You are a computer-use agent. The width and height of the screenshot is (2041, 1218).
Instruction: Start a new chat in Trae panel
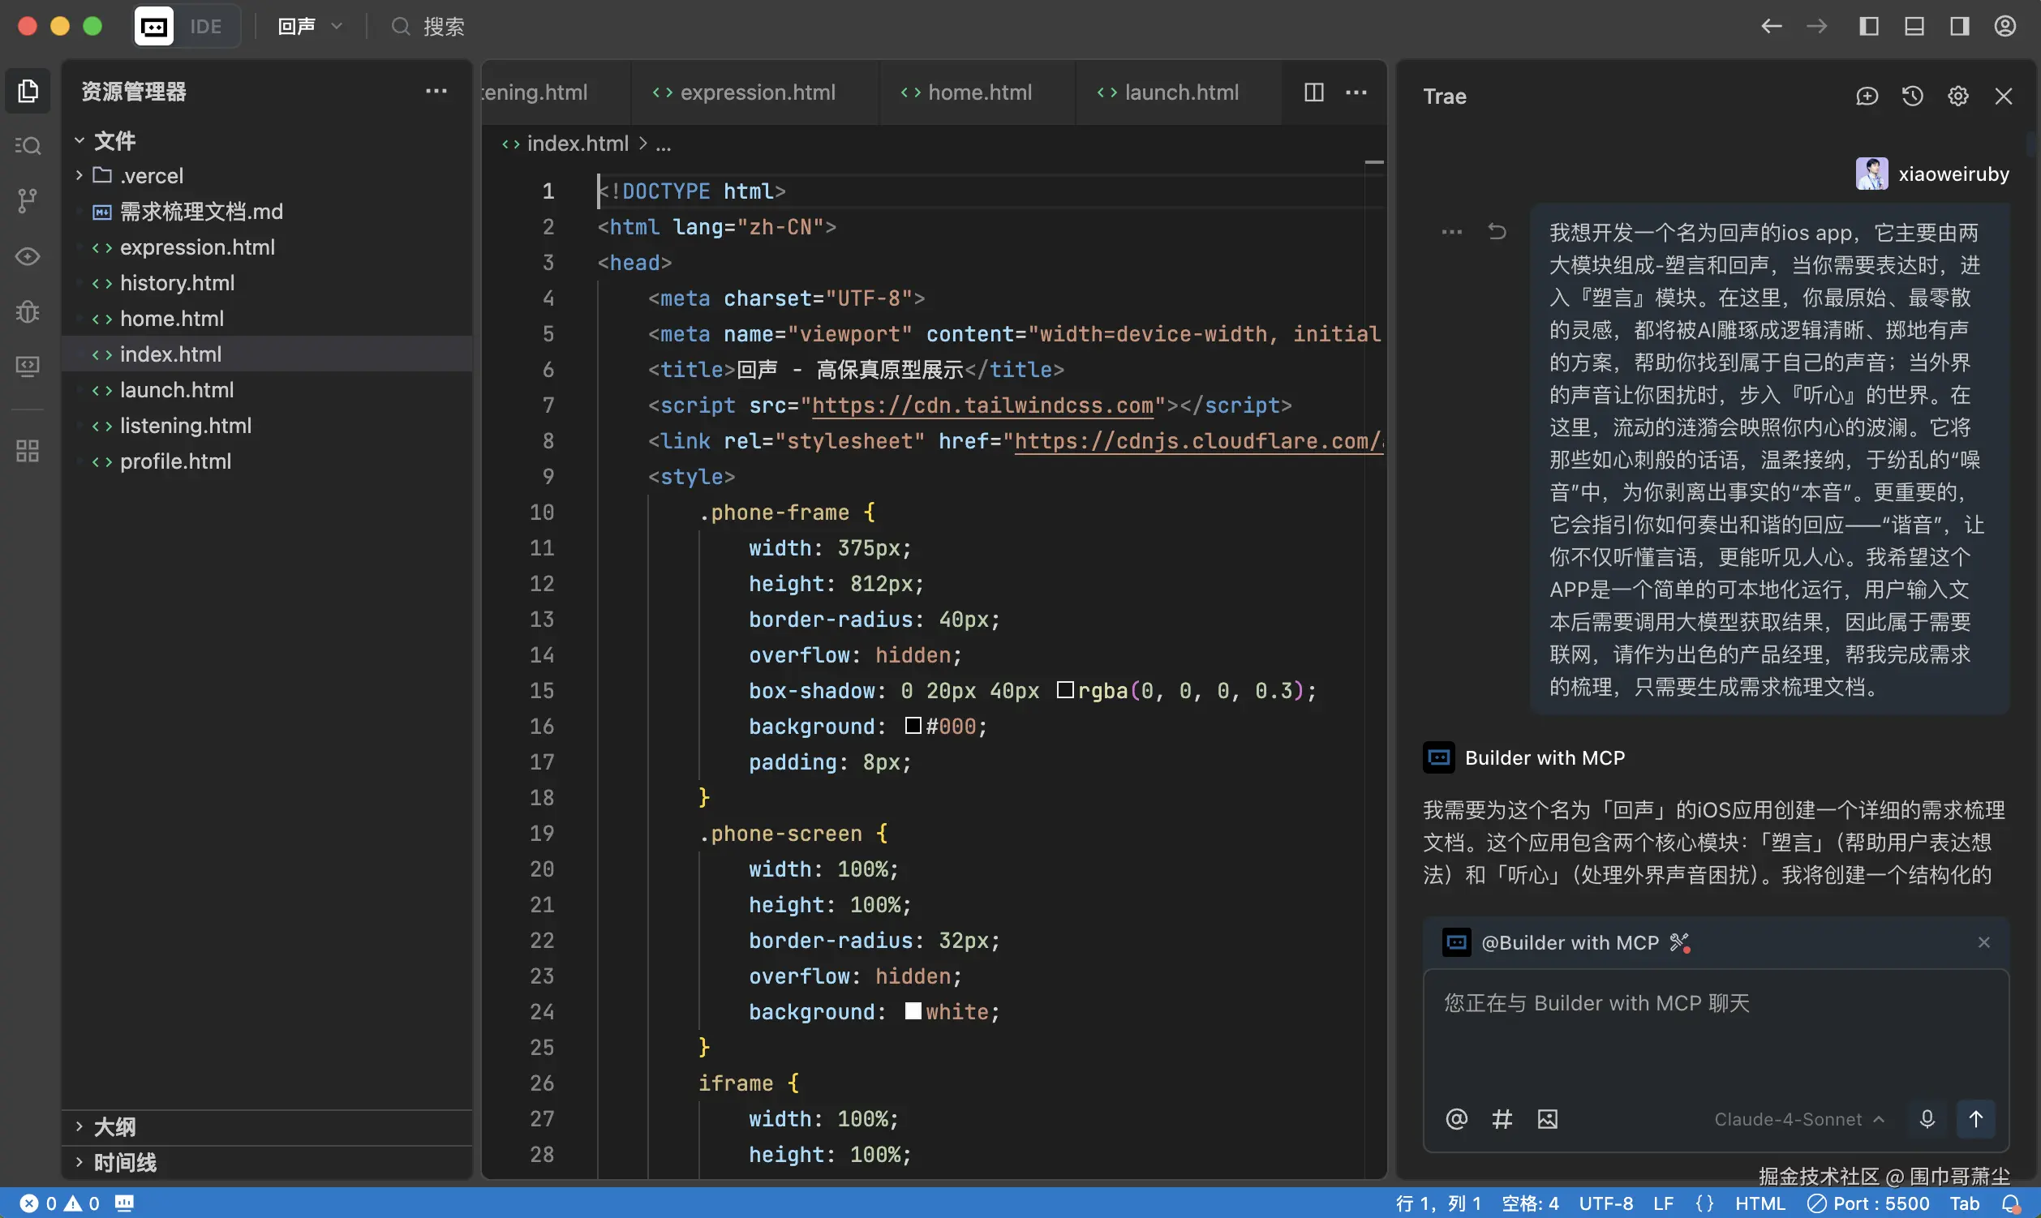1867,96
